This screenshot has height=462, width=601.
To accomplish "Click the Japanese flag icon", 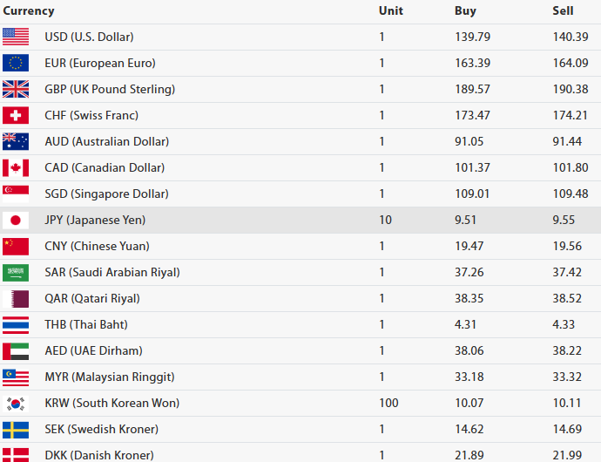I will click(x=16, y=220).
